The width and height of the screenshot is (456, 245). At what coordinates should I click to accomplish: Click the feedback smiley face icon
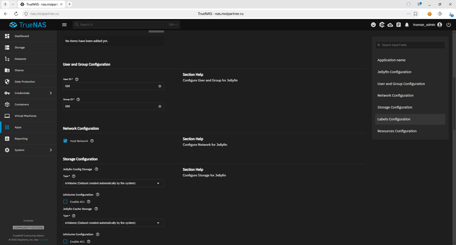(x=374, y=25)
